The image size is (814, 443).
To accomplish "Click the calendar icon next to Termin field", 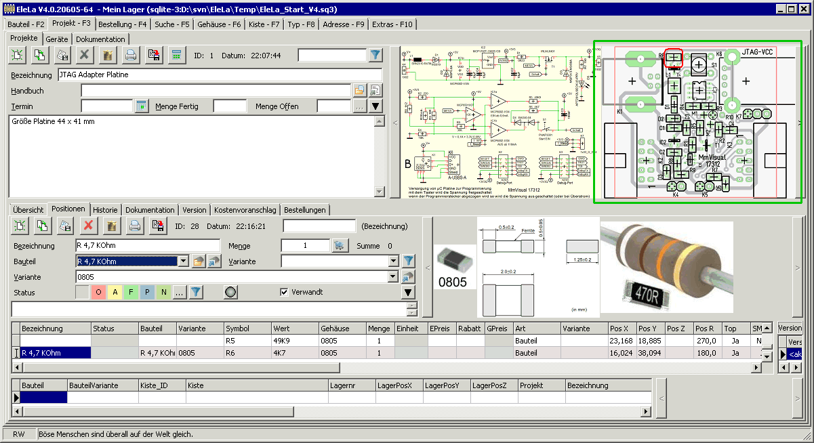I will tap(141, 106).
